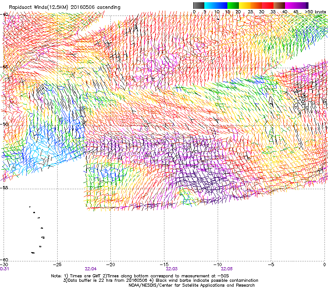
Task: Click the "-45" latitude axis label
Action: (x=4, y=67)
